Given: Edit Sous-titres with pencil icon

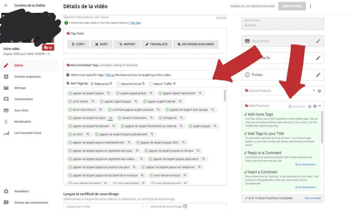Looking at the screenshot, I should [x=318, y=41].
